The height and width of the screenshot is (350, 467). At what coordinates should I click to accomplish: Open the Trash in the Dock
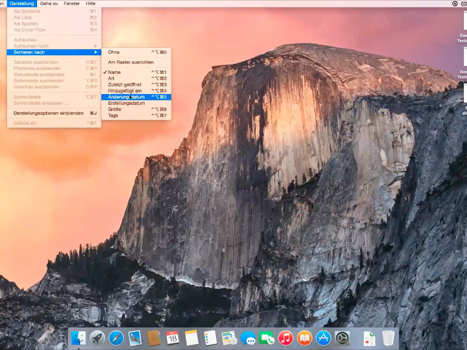click(x=388, y=338)
